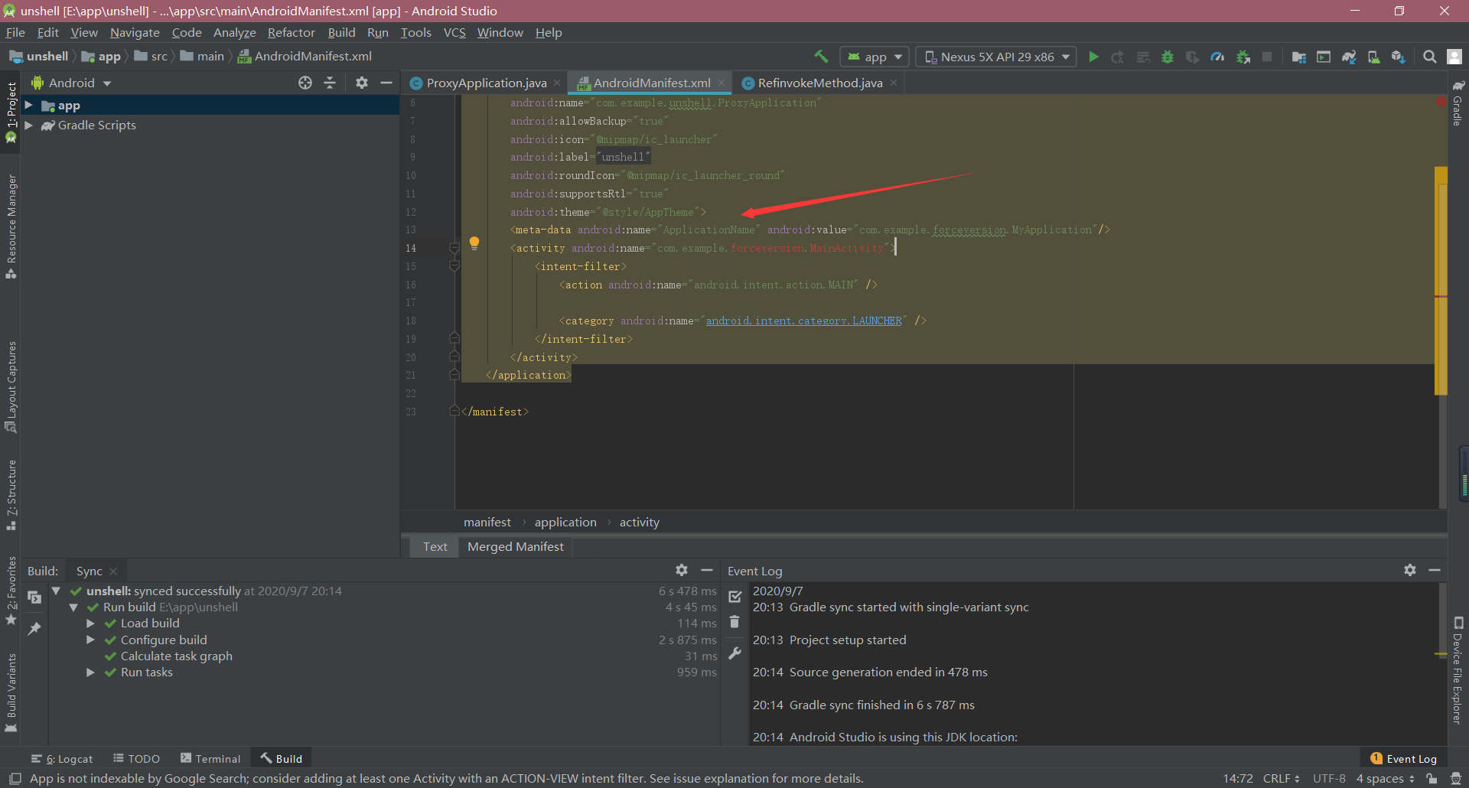This screenshot has height=788, width=1469.
Task: Open Event Log wrench settings icon
Action: pos(734,653)
